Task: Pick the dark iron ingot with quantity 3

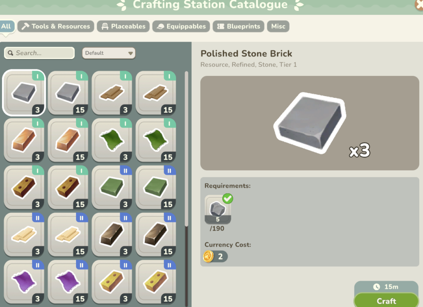Action: point(112,235)
